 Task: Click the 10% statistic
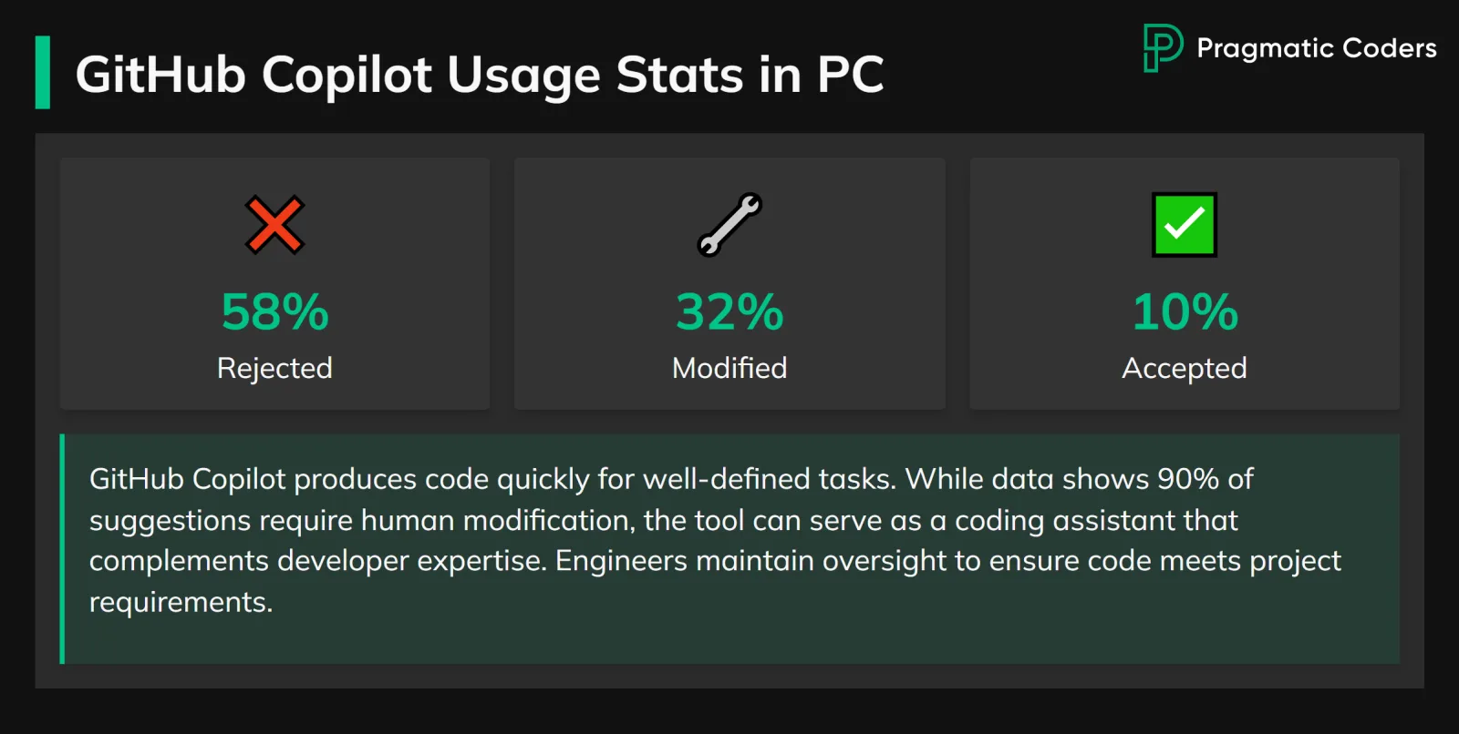tap(1185, 312)
